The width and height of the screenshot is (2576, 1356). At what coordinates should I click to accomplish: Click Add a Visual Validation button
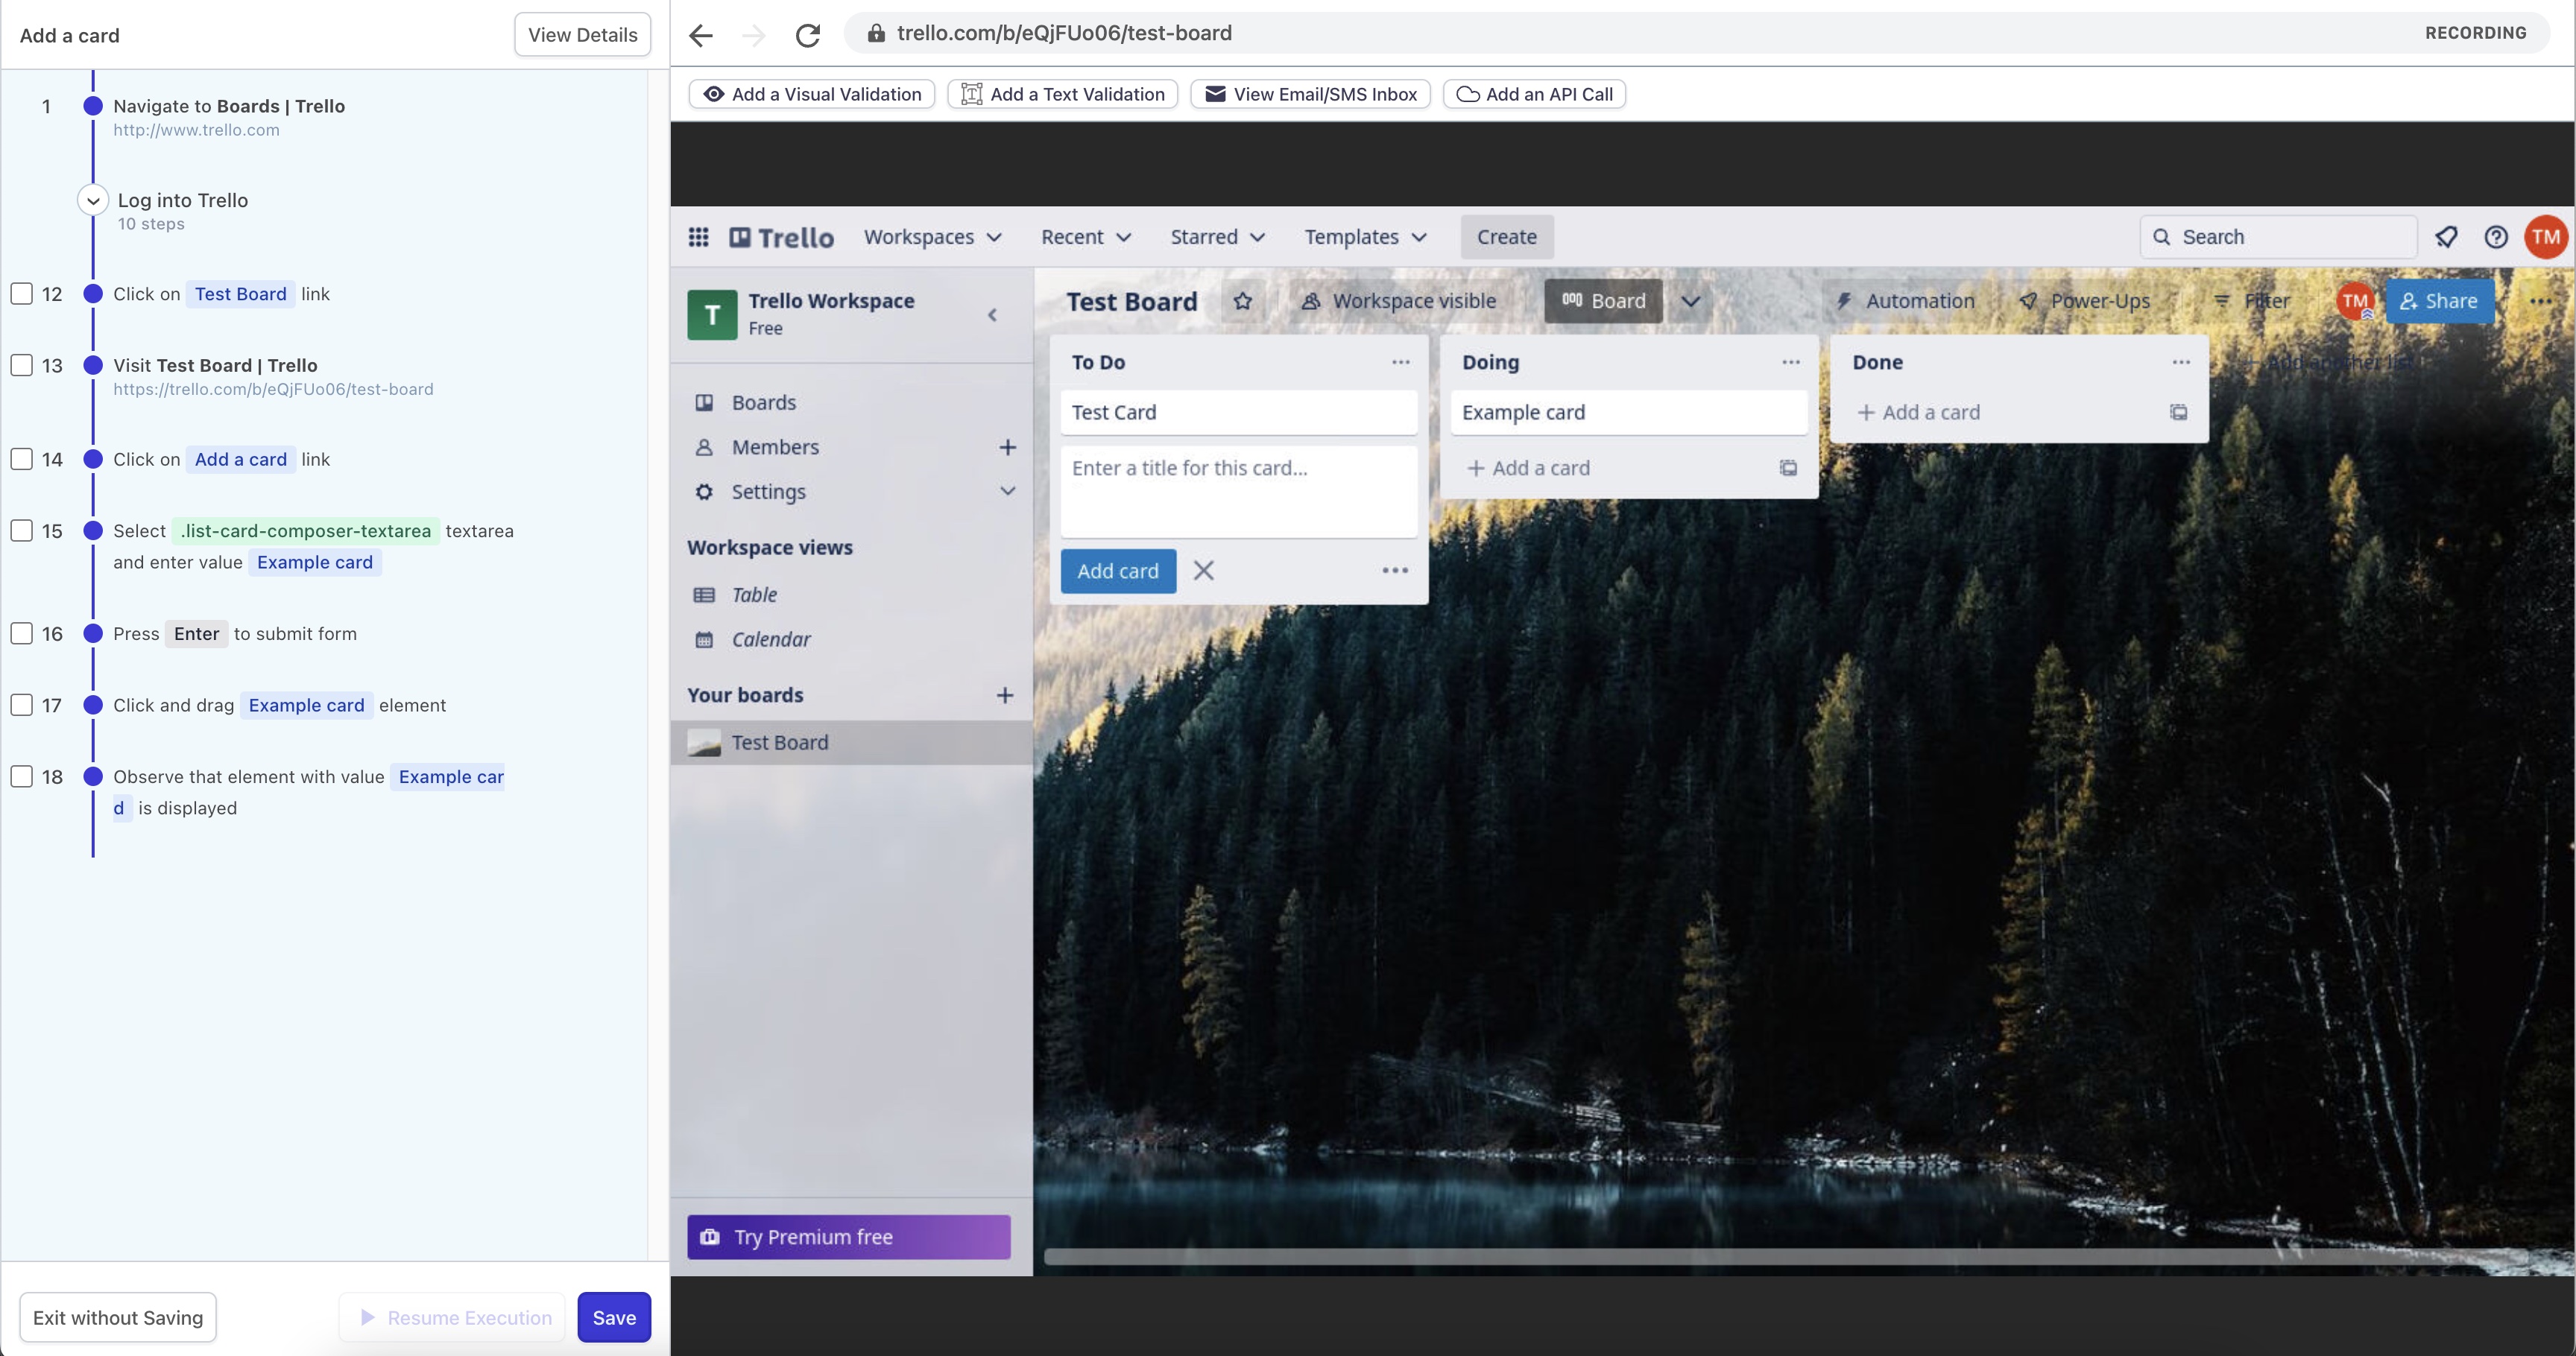pyautogui.click(x=811, y=94)
